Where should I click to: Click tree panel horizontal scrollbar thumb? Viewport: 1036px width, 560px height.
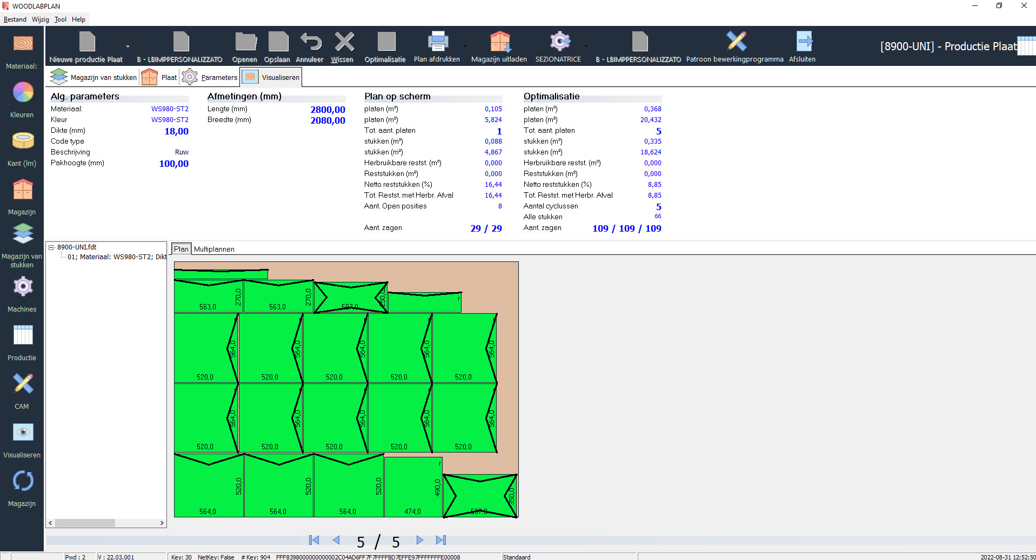click(x=85, y=523)
